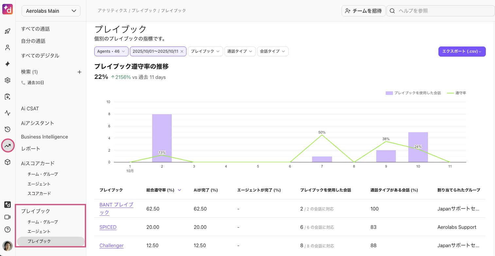
Task: Click the エクスポート (.csv) button
Action: (x=462, y=51)
